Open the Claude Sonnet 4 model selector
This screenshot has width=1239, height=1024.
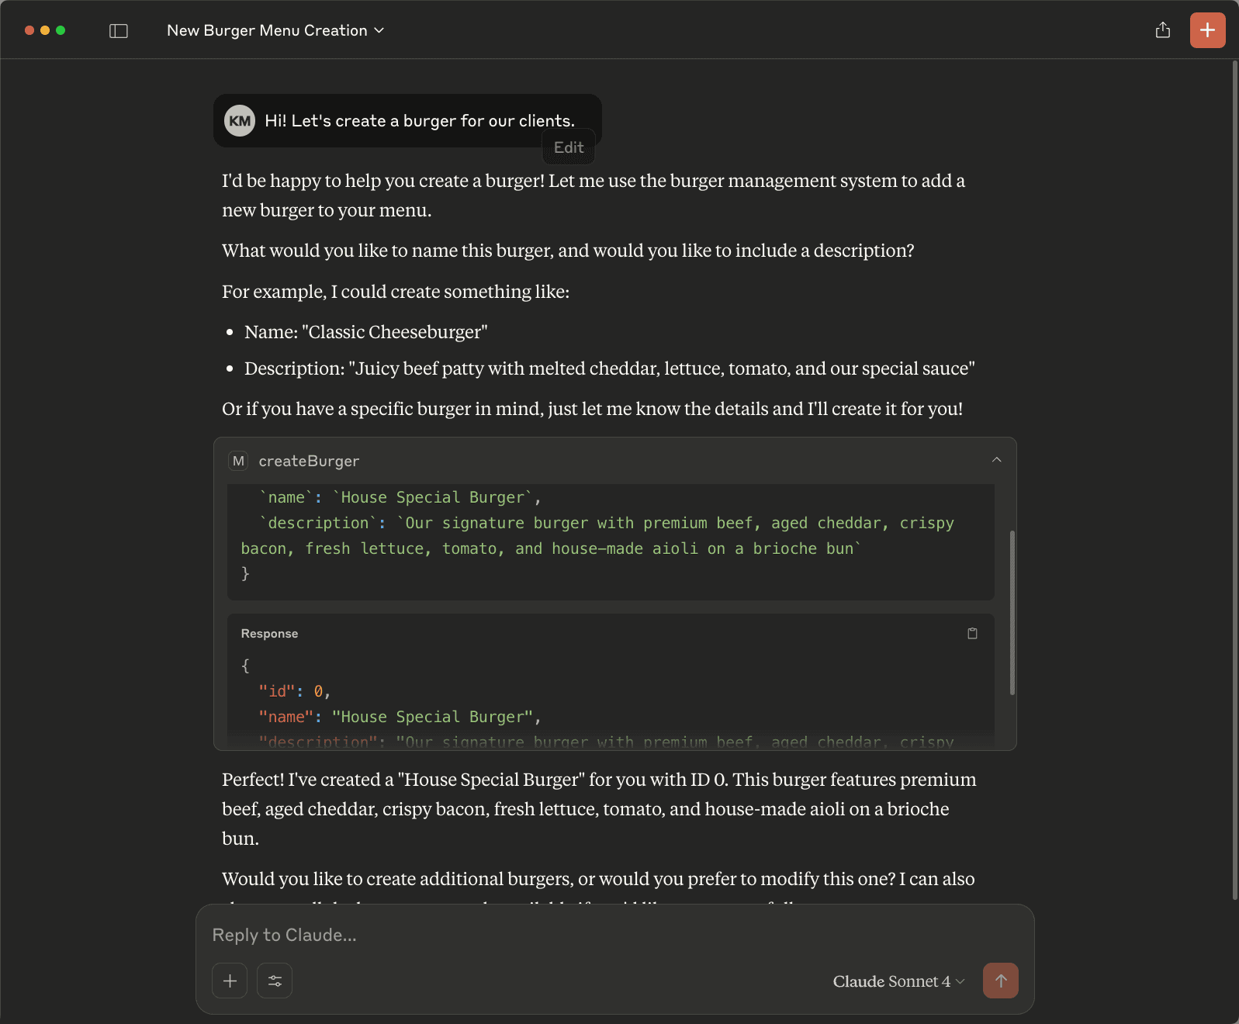point(898,981)
